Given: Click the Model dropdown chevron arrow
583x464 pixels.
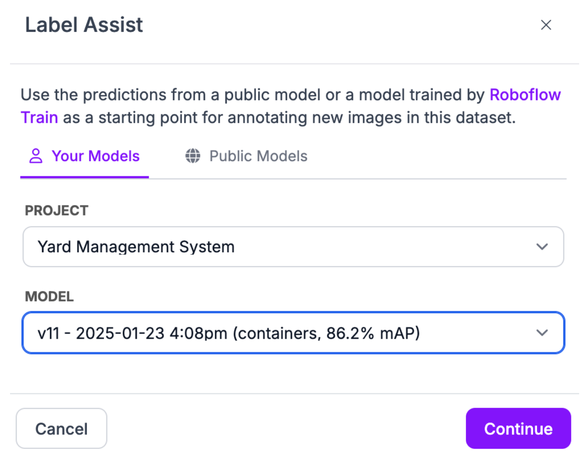Looking at the screenshot, I should [x=542, y=333].
